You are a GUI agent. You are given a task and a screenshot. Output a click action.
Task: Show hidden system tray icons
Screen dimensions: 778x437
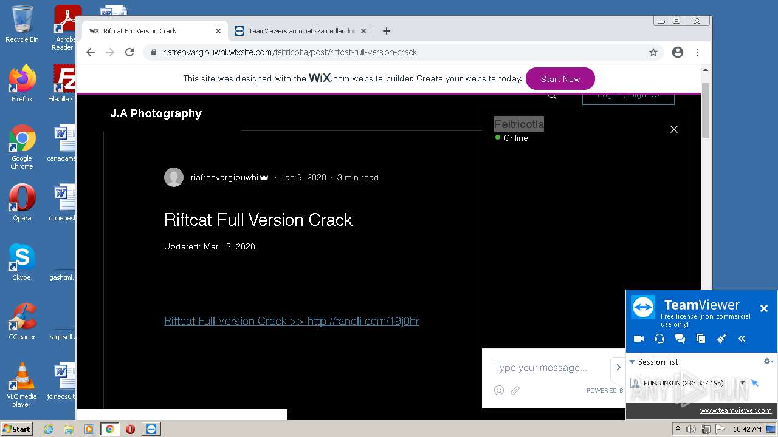pos(678,429)
